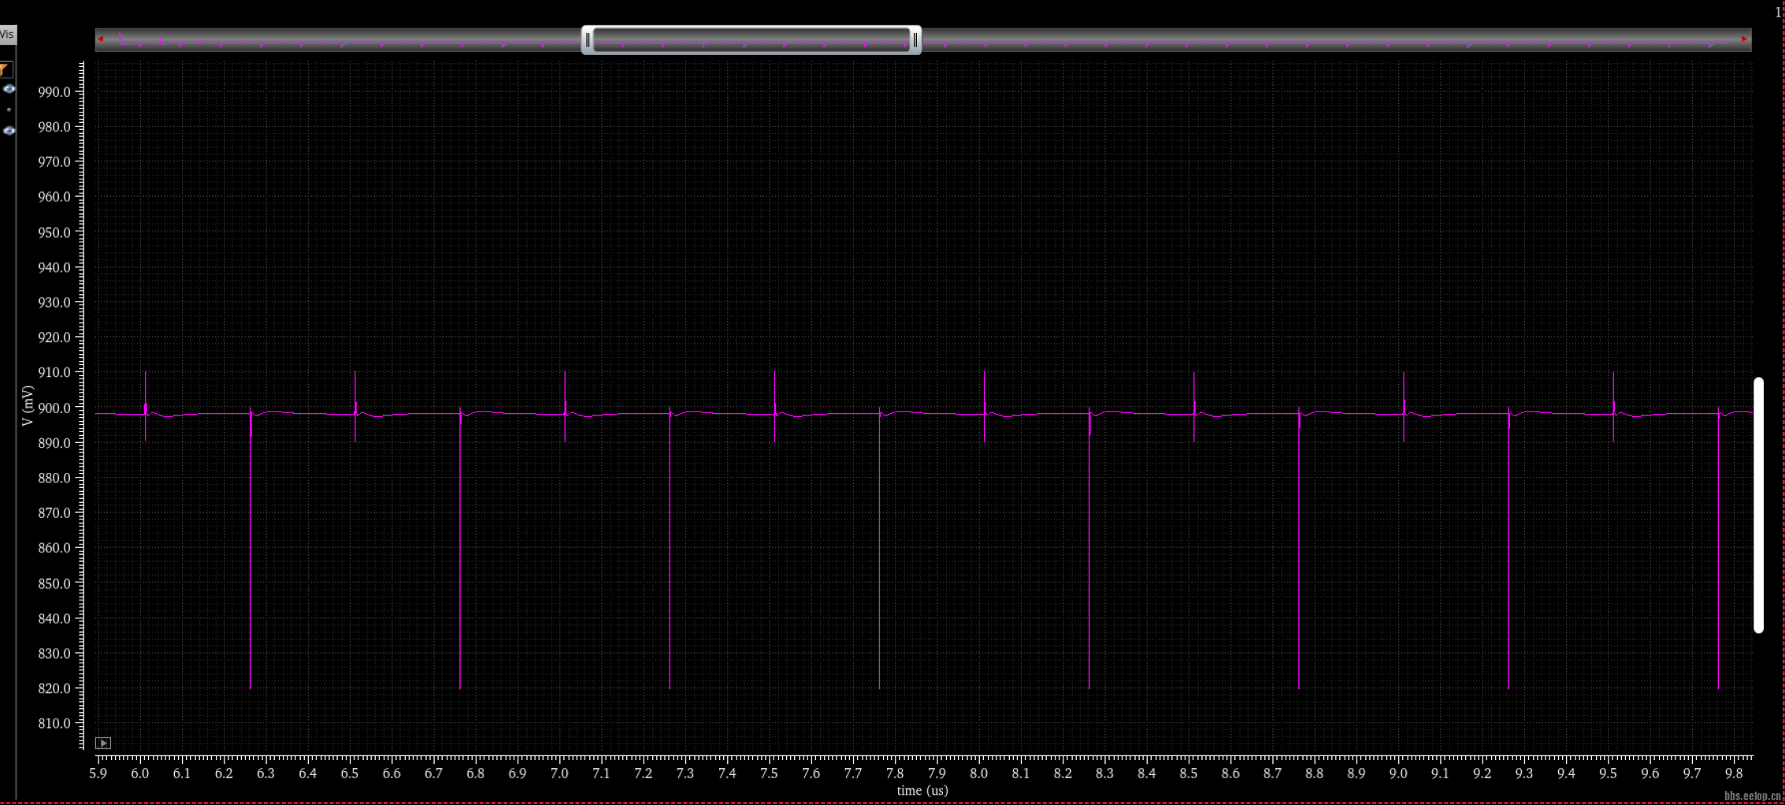This screenshot has height=805, width=1785.
Task: Click the 8.0 x-axis tick label
Action: tap(978, 774)
